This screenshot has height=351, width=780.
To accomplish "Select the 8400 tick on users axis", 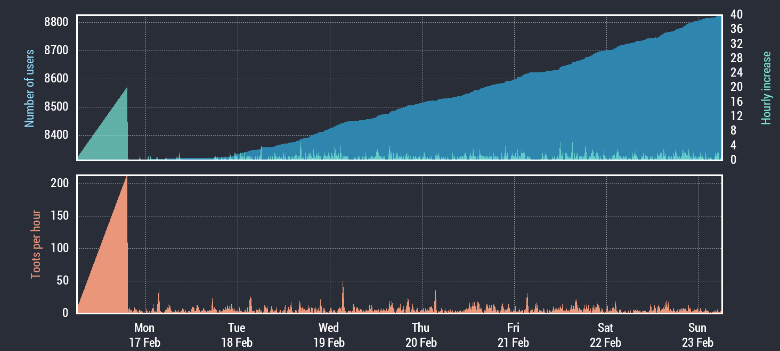I will 56,135.
